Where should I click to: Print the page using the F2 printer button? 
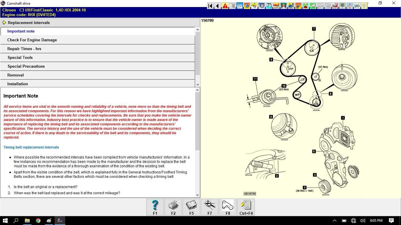(x=173, y=207)
